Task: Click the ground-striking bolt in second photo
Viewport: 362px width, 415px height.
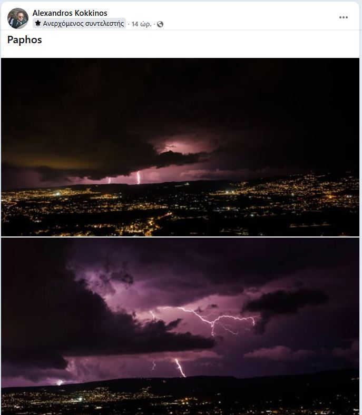Action: (x=180, y=368)
